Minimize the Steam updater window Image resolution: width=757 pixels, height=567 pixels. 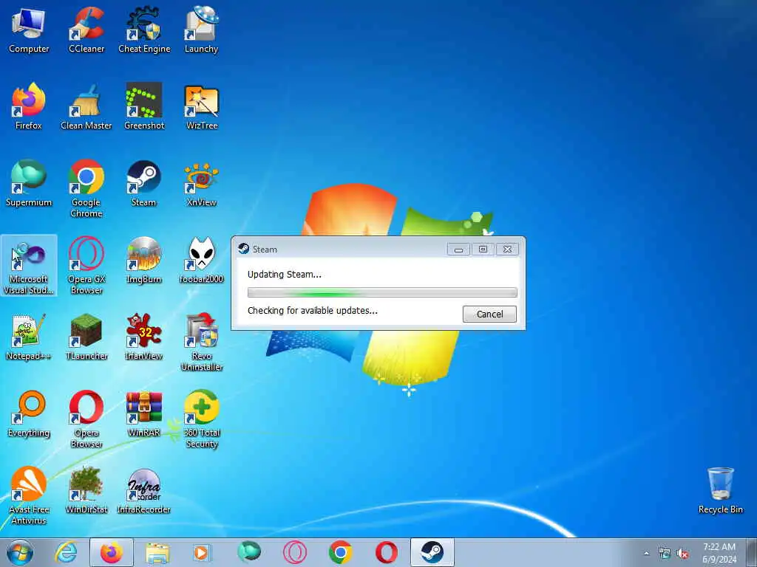click(x=458, y=250)
